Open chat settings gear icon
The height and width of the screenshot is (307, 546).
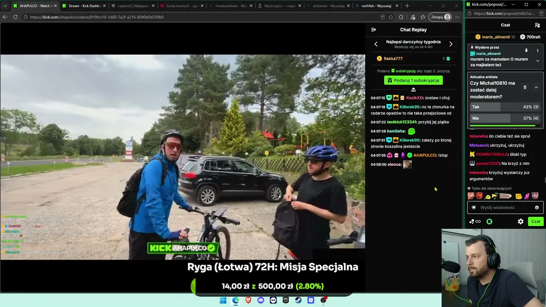tap(520, 221)
